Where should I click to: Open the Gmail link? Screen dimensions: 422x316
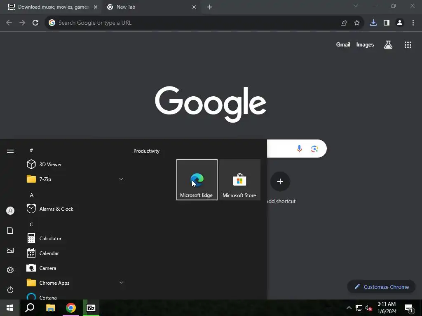point(343,44)
